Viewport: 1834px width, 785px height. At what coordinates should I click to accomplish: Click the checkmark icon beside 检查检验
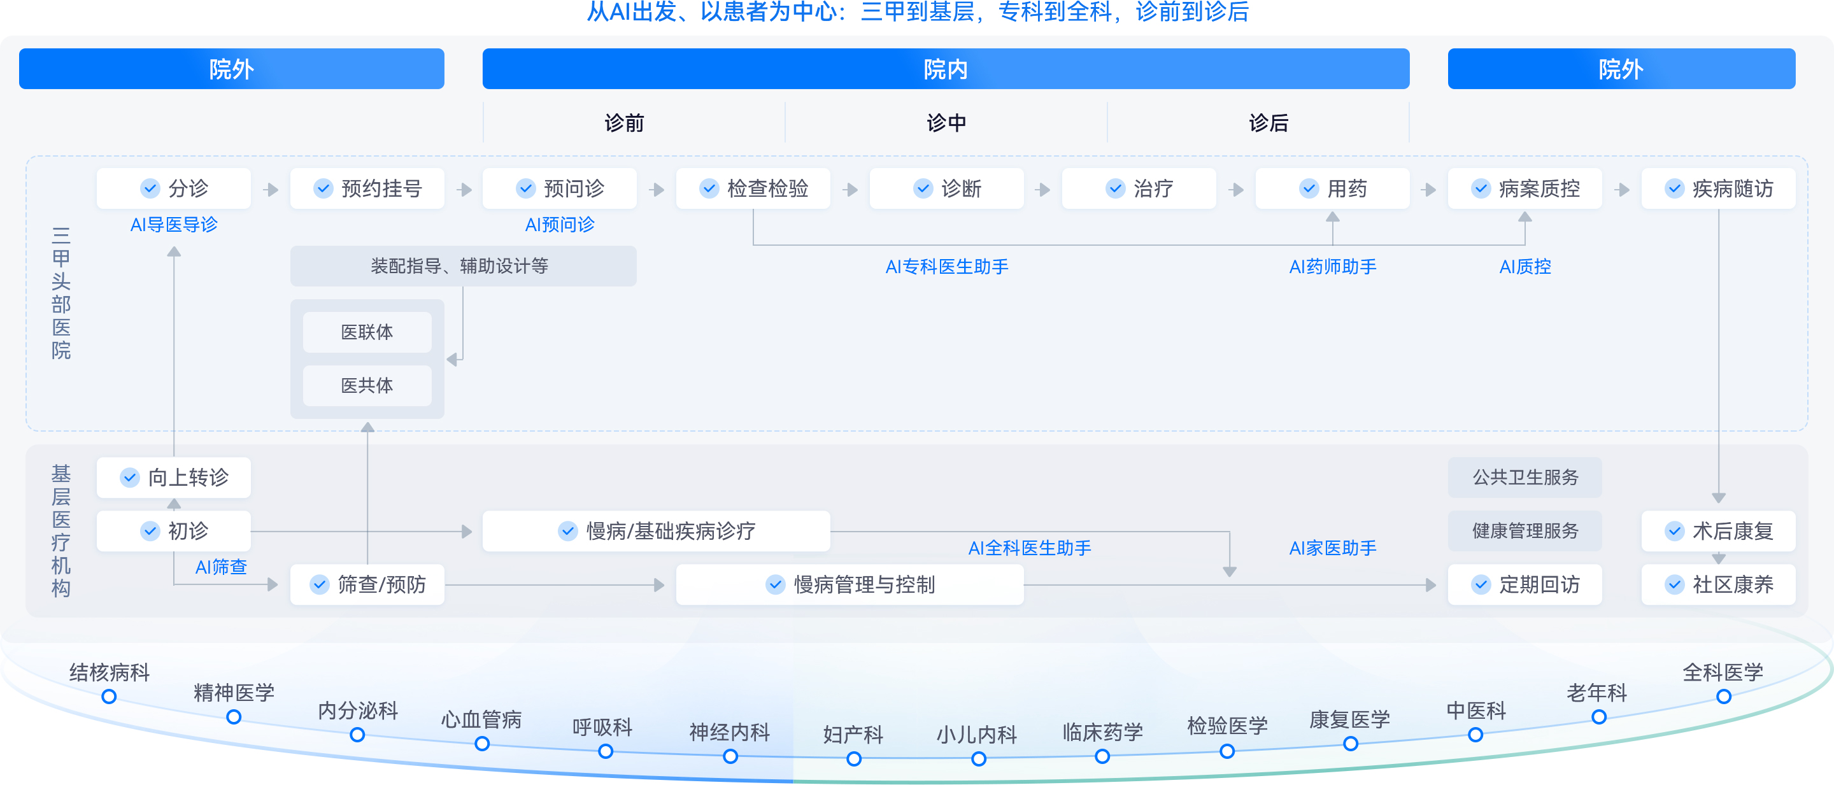click(709, 188)
